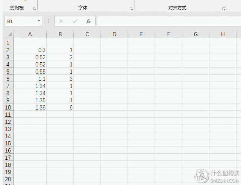The width and height of the screenshot is (241, 185).
Task: Click cell A6 containing 1.1
Action: click(x=30, y=79)
